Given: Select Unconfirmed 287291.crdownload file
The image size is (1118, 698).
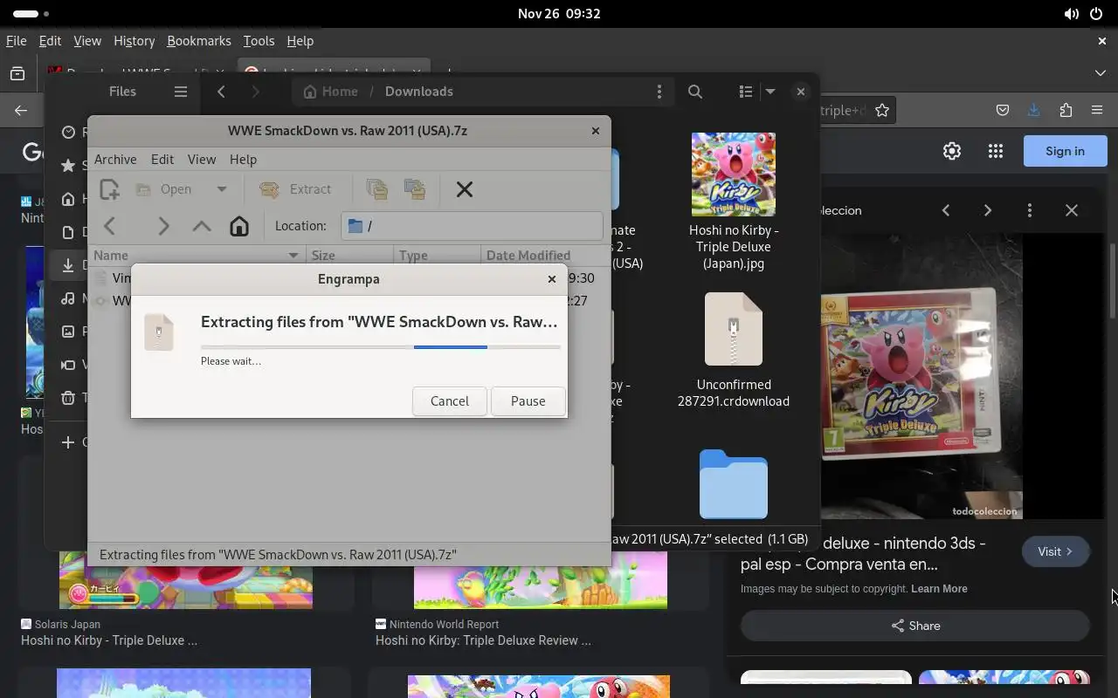Looking at the screenshot, I should tap(734, 350).
